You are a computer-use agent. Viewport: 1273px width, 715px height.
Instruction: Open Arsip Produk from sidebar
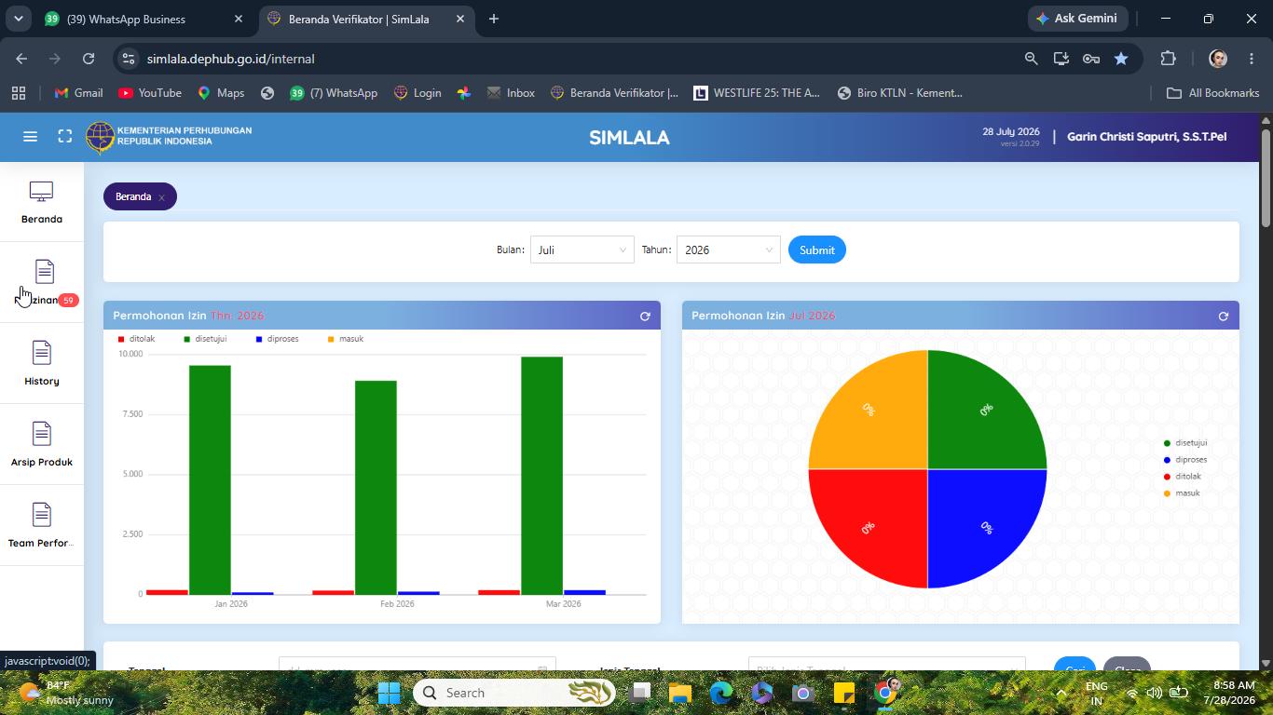(42, 445)
